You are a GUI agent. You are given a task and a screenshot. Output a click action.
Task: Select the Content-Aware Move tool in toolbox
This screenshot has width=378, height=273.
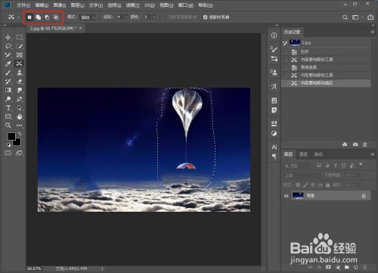tap(20, 64)
